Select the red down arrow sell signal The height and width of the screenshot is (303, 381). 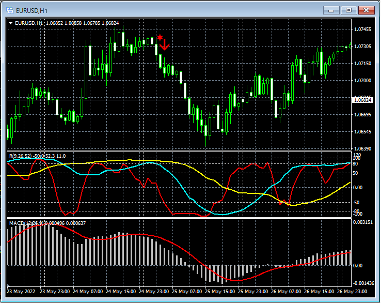pos(165,46)
